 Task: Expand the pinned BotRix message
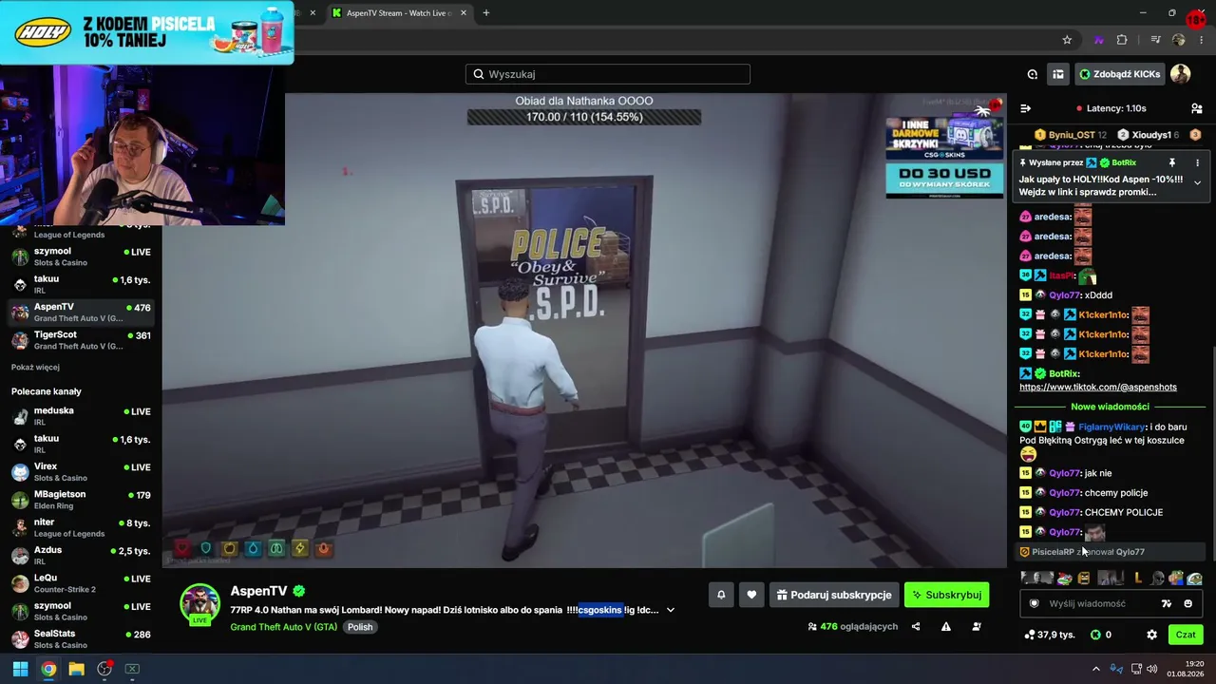1197,182
